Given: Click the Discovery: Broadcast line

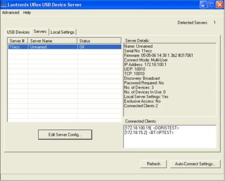Looking at the screenshot, I should (x=142, y=79).
